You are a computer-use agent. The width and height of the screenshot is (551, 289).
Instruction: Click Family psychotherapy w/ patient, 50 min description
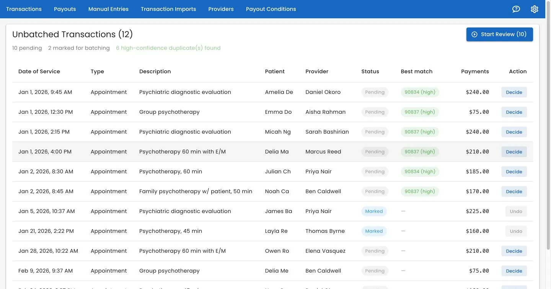pos(196,191)
